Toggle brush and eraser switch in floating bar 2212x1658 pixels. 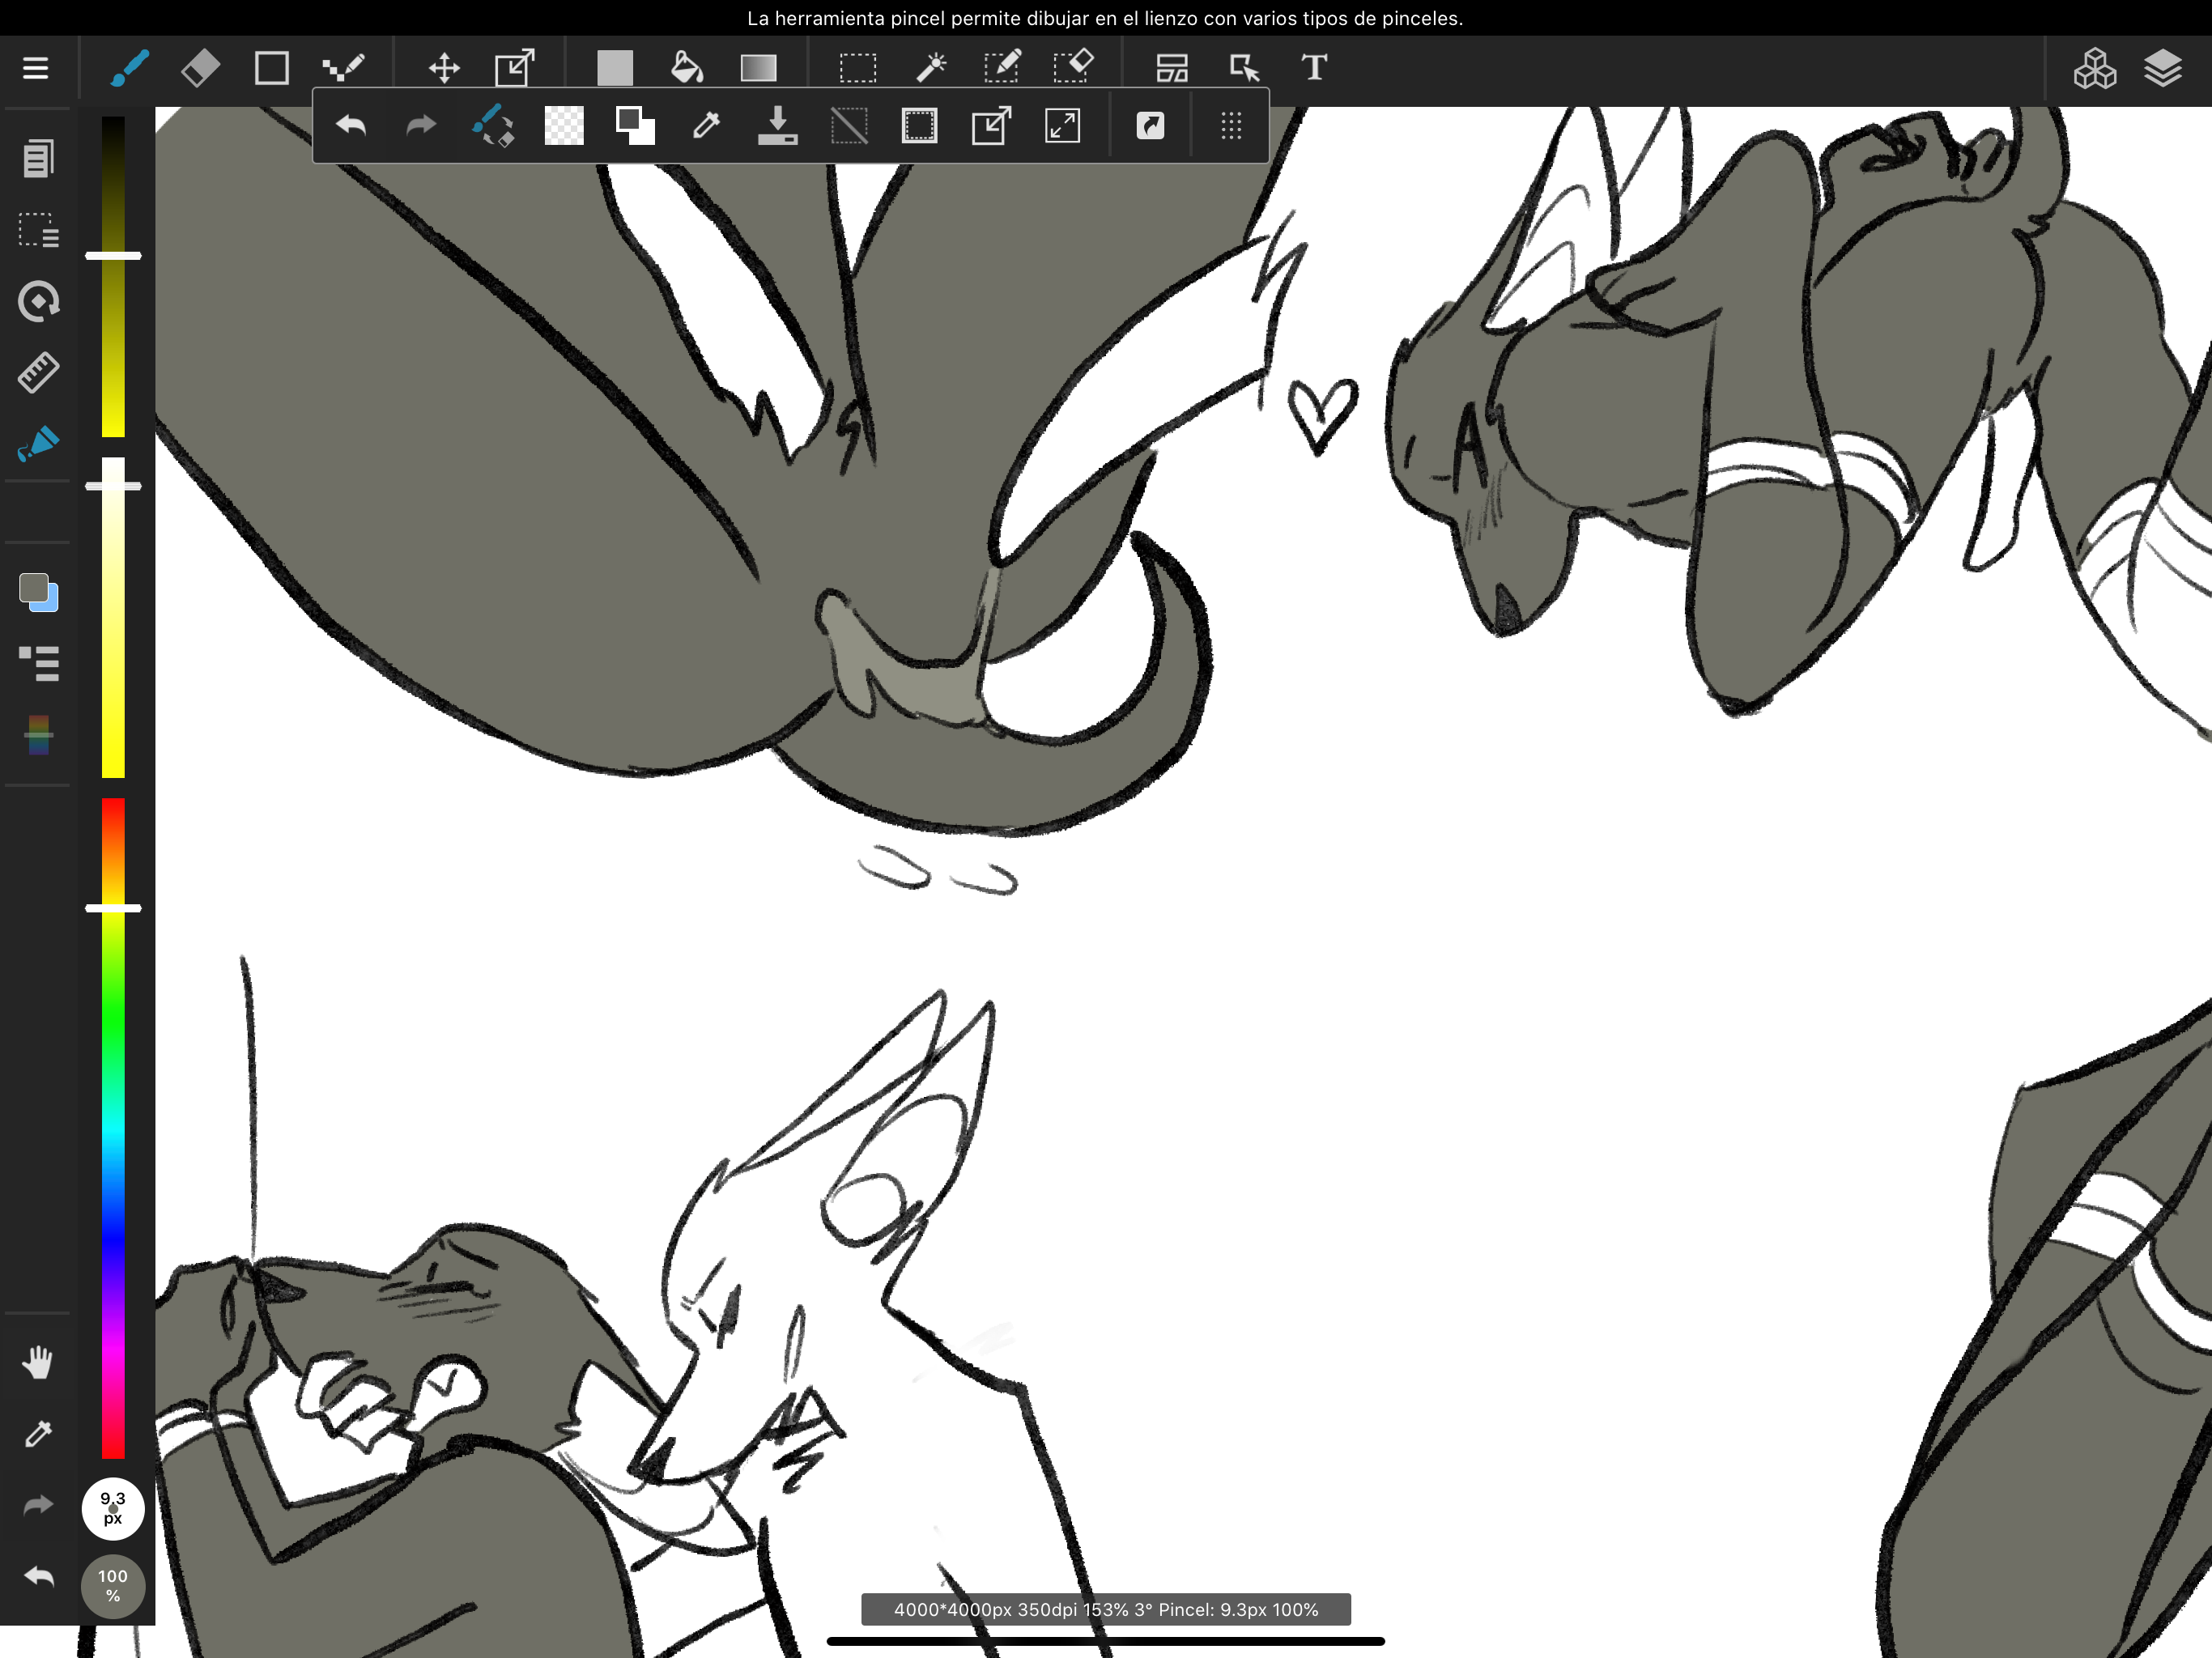click(493, 126)
